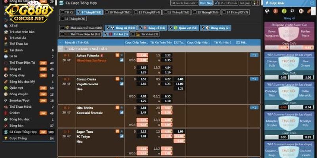The image size is (317, 158).
Task: Expand +1 more bets for Cerezo Osaka
Action: 254,79
